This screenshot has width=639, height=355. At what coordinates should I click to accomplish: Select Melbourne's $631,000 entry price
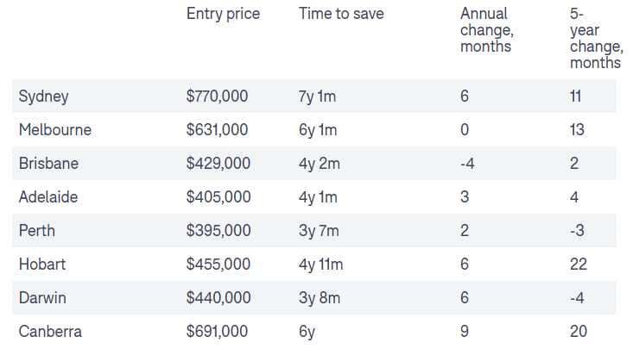(217, 129)
